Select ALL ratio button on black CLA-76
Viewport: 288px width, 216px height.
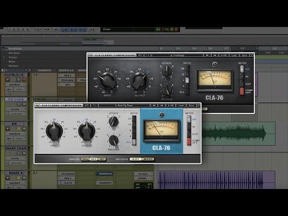[187, 92]
